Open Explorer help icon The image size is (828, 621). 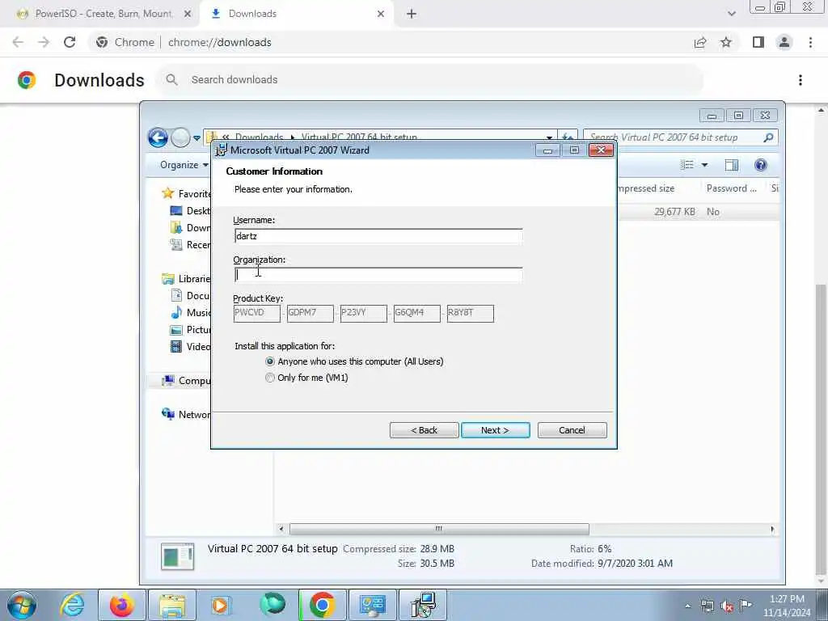[x=760, y=165]
